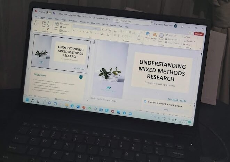This screenshot has width=230, height=162.
Task: Expand the Shape Fill dropdown
Action: [171, 36]
